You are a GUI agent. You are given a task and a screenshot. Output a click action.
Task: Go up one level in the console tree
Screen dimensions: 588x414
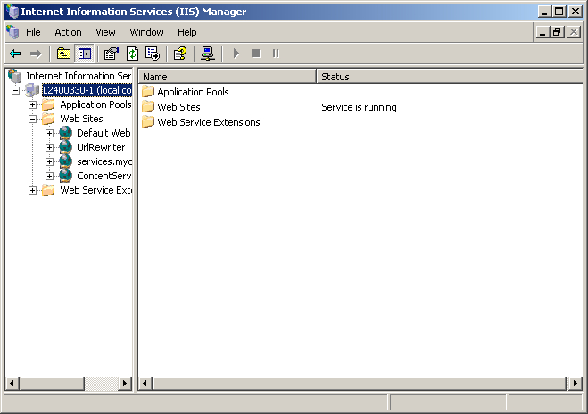[x=63, y=54]
